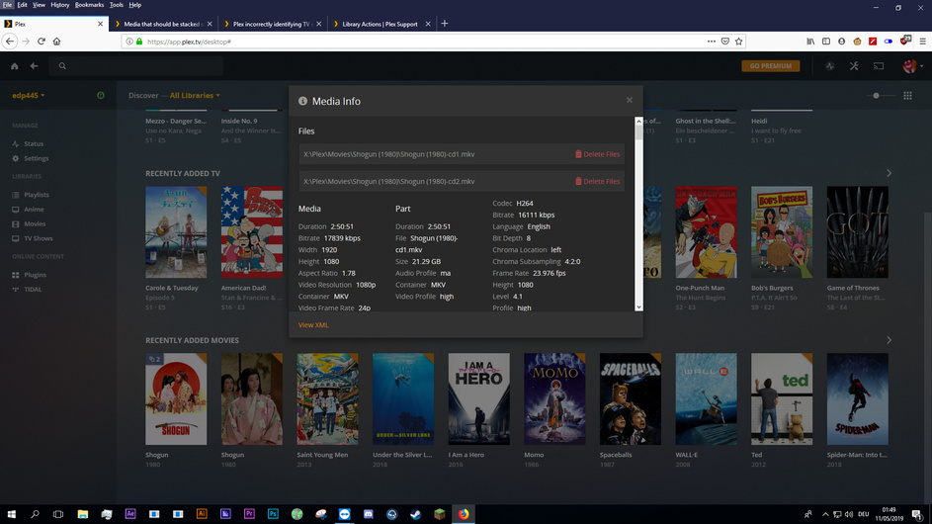932x524 pixels.
Task: Open the History menu
Action: [x=59, y=5]
